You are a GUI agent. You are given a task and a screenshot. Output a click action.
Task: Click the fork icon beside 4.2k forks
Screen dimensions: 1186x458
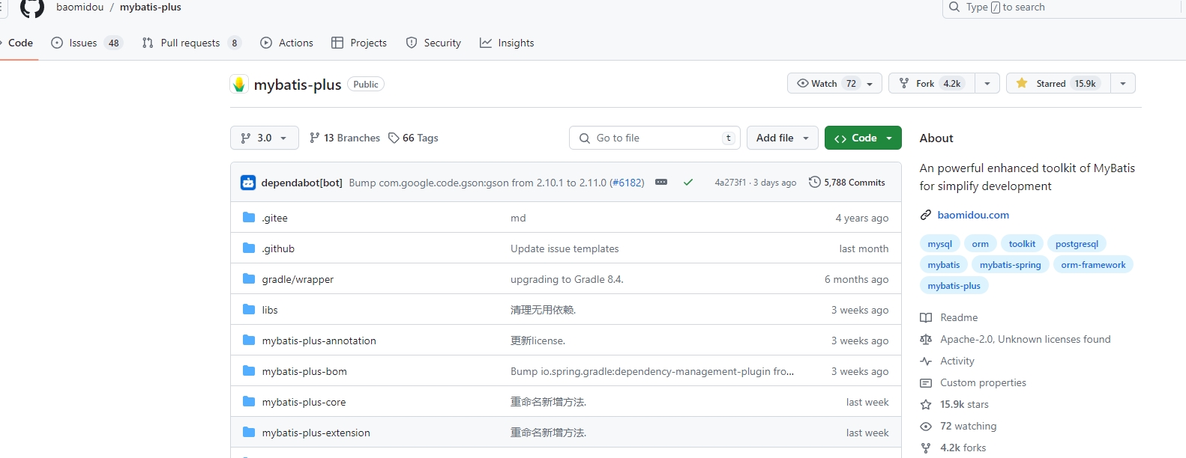tap(926, 448)
